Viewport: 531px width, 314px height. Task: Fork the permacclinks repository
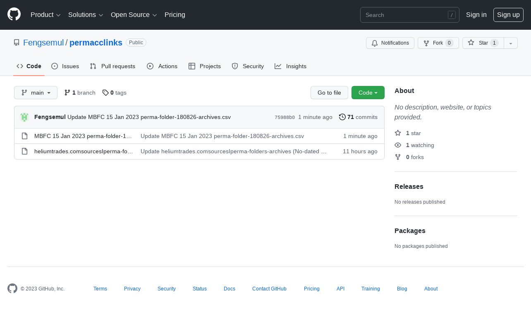(x=438, y=43)
